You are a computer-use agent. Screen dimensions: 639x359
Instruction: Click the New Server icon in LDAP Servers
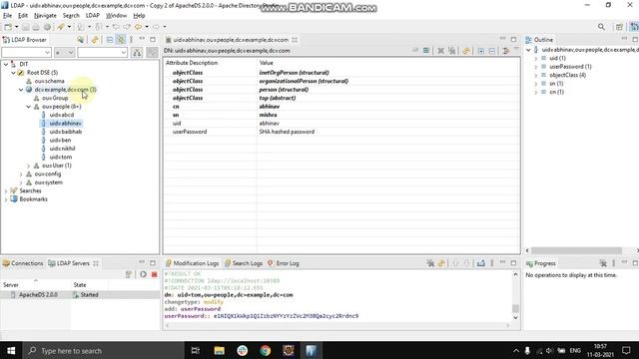(129, 274)
